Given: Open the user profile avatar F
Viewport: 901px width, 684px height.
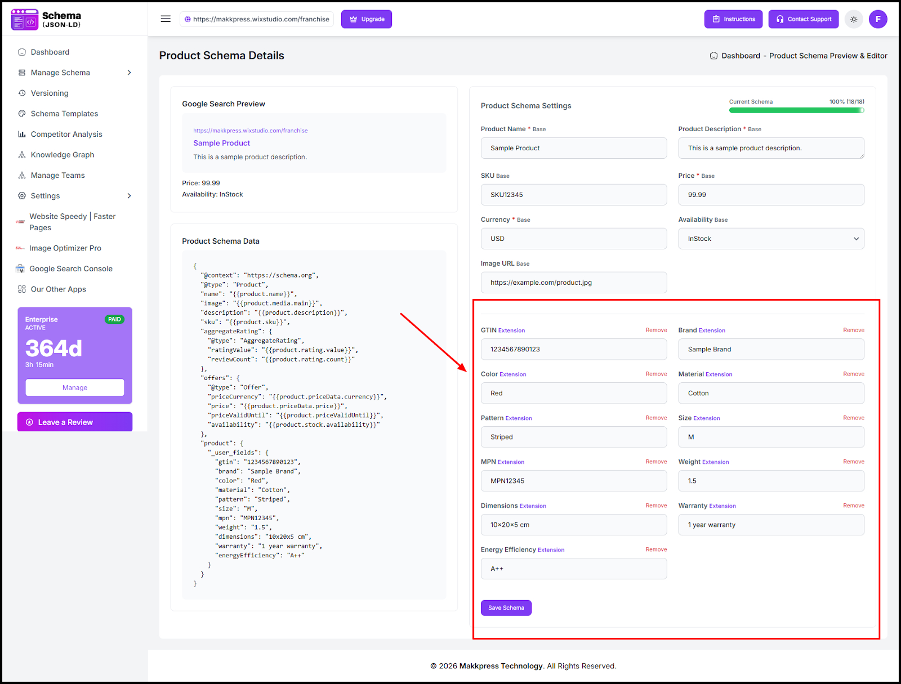Looking at the screenshot, I should [878, 19].
